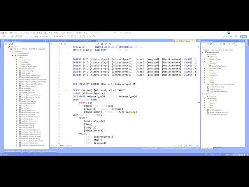Viewport: 249px width, 187px height.
Task: Click the Search Solution Explorer field
Action: pyautogui.click(x=223, y=47)
